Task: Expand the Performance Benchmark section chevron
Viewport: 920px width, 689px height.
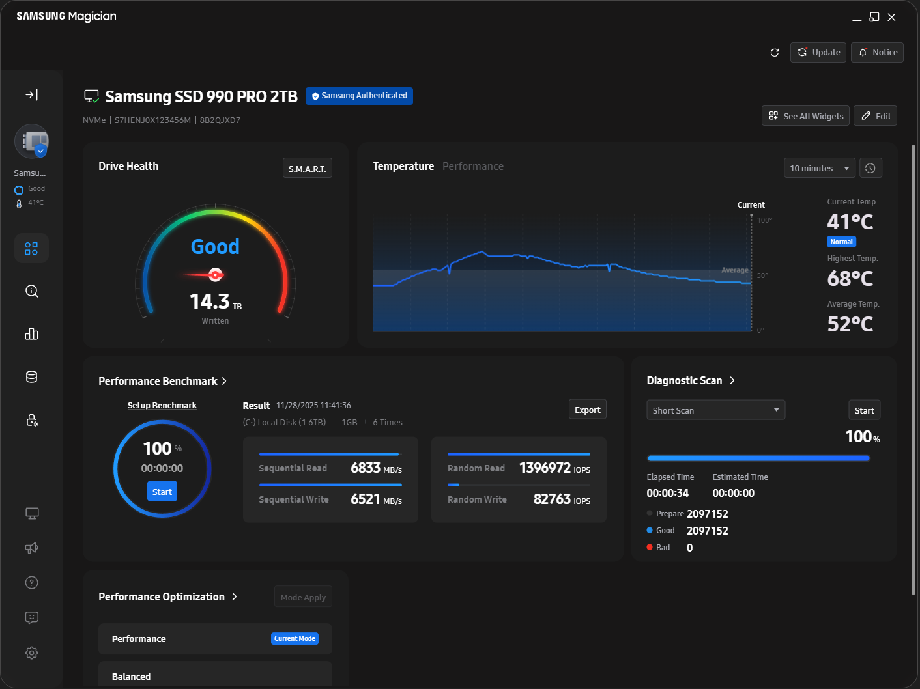Action: pos(224,381)
